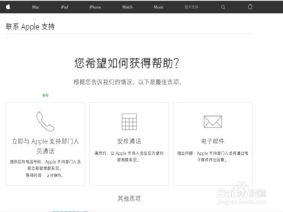This screenshot has height=212, width=283.
Task: Click the 提出问题 description under 电子邮件
Action: tap(213, 156)
